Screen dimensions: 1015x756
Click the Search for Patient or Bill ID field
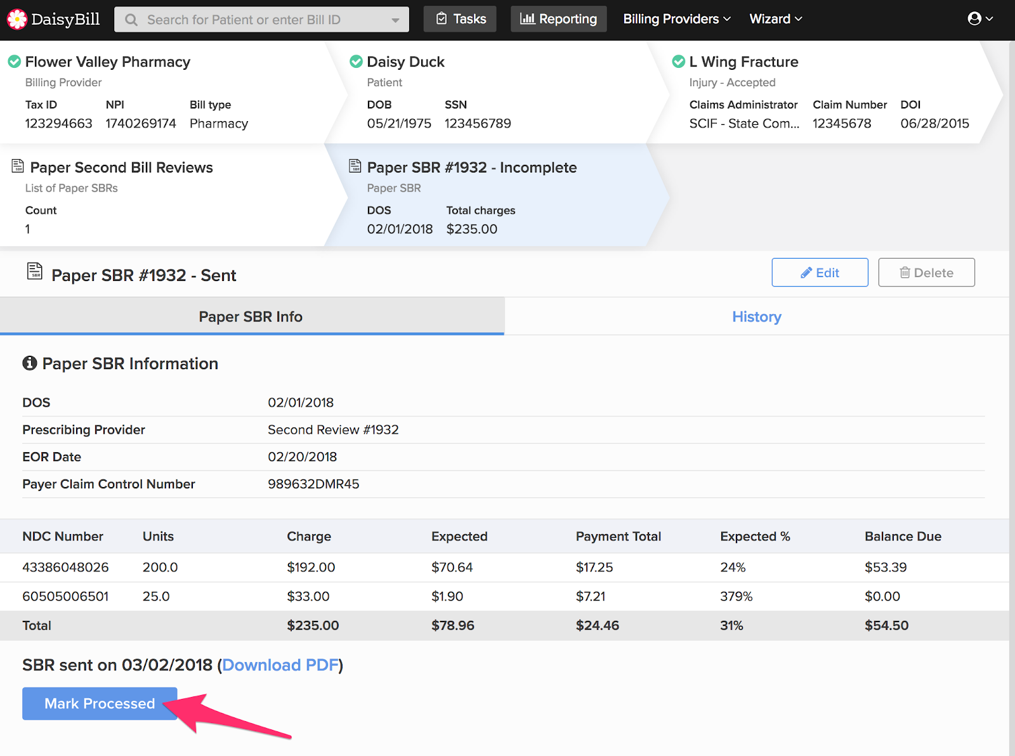tap(261, 20)
